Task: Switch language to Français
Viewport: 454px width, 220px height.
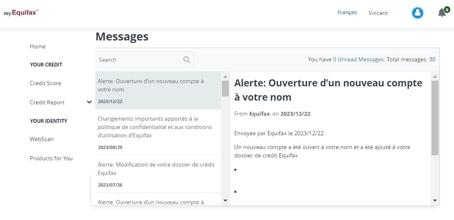Action: (x=347, y=13)
